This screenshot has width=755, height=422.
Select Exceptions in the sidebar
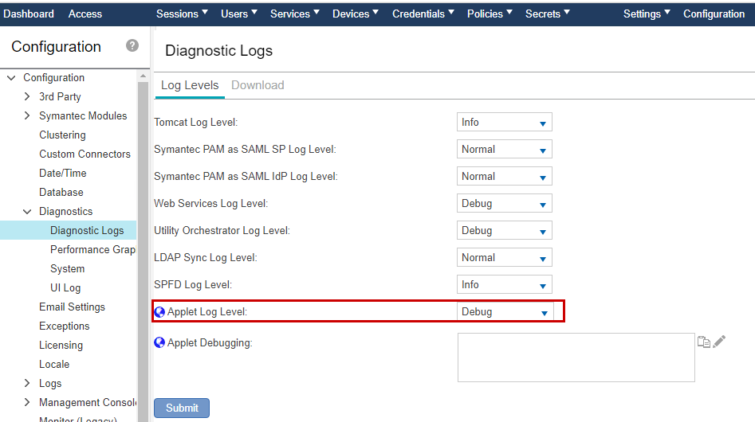tap(64, 326)
